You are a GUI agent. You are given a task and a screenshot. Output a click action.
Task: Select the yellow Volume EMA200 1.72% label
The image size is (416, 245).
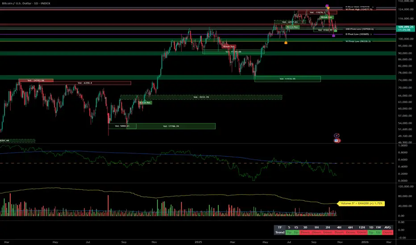(361, 204)
